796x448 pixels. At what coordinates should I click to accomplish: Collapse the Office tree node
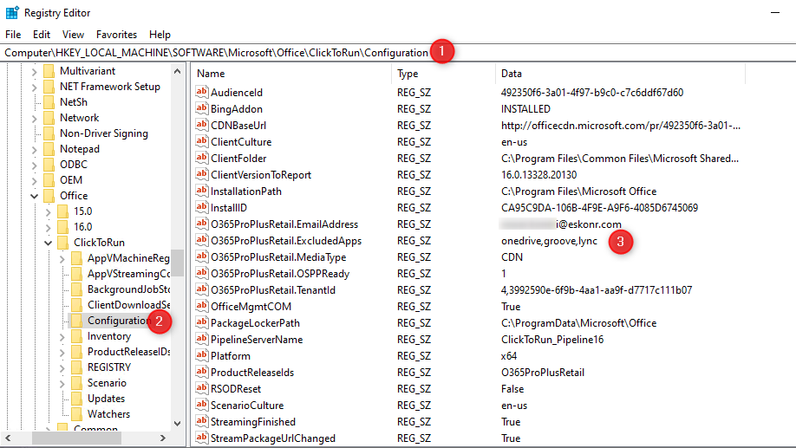coord(34,196)
